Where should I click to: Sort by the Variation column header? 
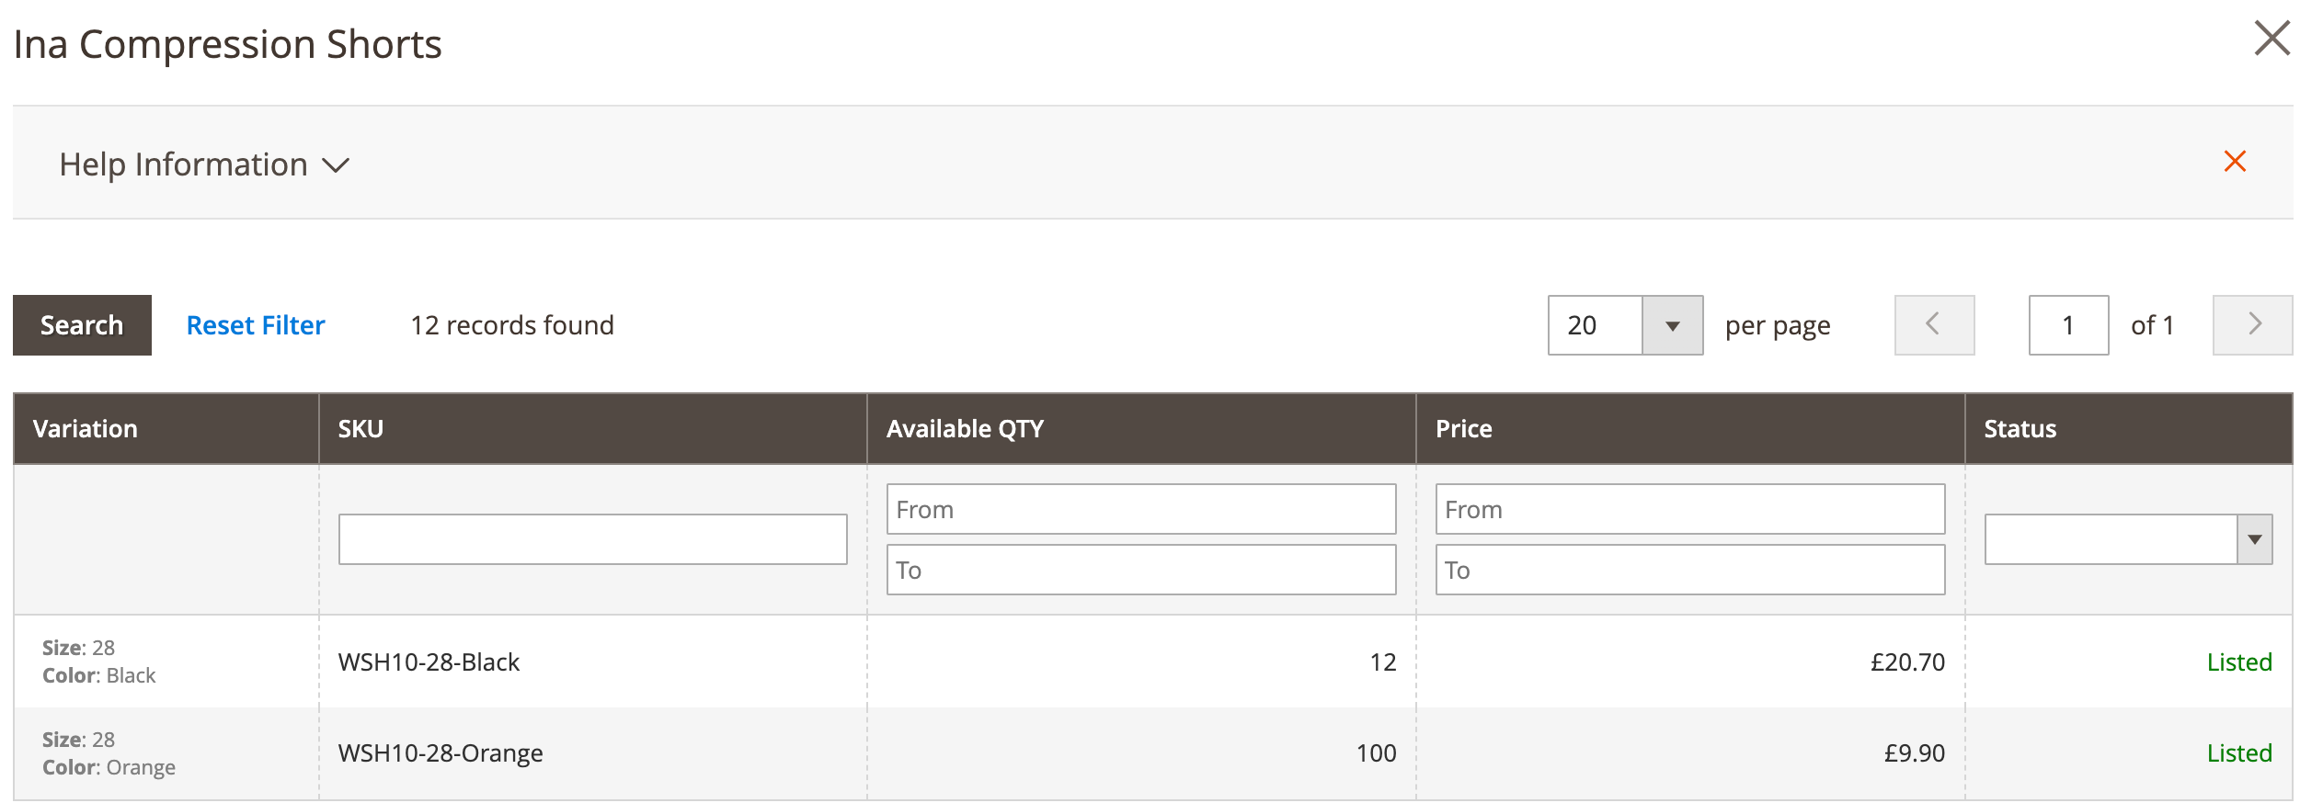[x=85, y=428]
